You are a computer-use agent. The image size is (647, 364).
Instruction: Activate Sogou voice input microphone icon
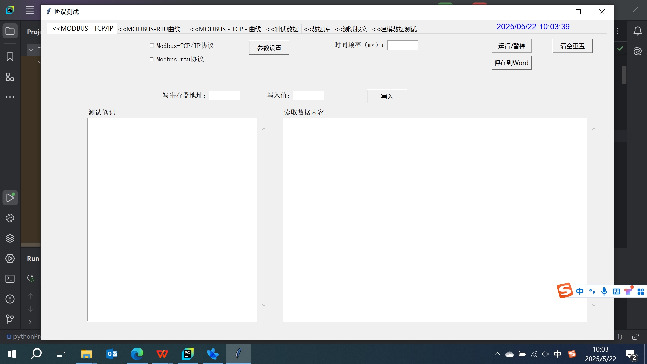(604, 291)
